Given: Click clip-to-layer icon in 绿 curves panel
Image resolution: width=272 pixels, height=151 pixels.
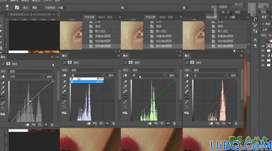Looking at the screenshot, I should pyautogui.click(x=150, y=123).
